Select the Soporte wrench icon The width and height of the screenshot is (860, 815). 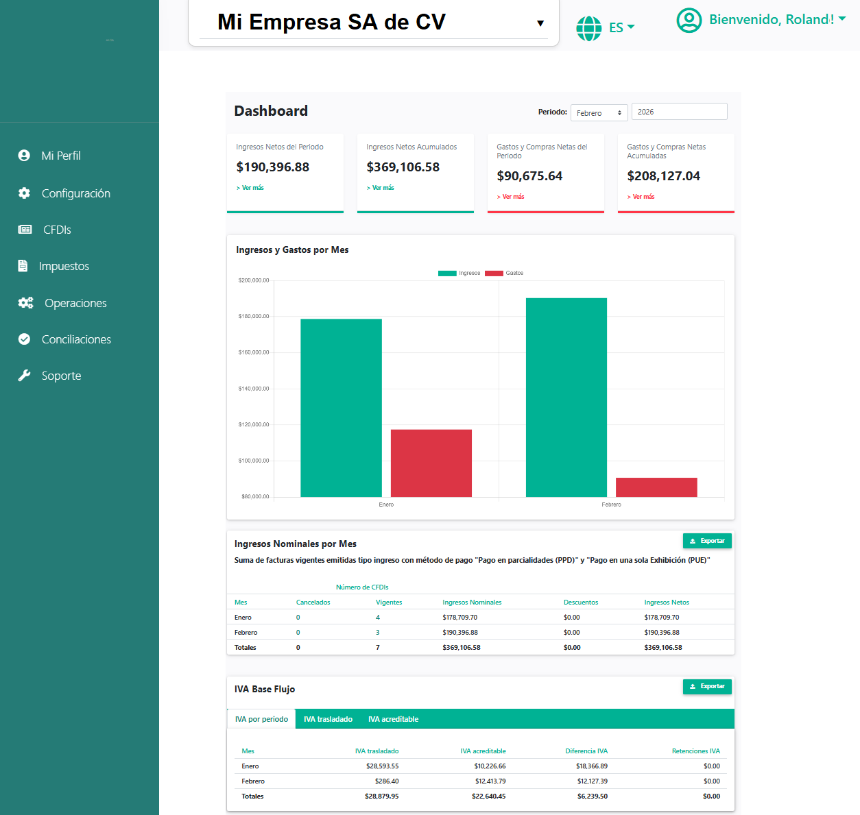23,376
